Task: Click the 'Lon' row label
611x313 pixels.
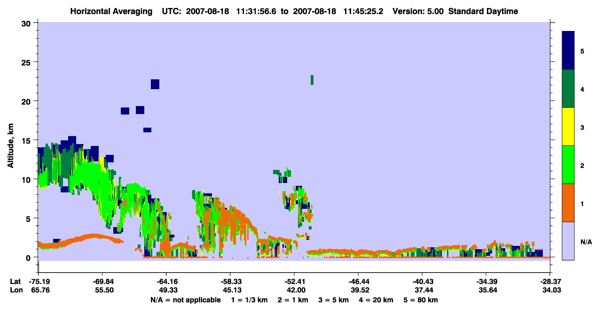Action: click(16, 290)
